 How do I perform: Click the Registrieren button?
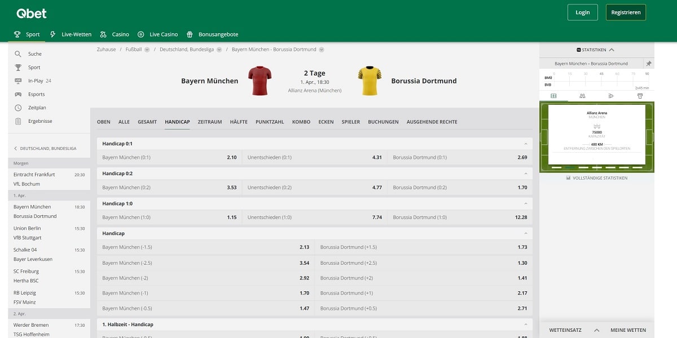(x=626, y=12)
